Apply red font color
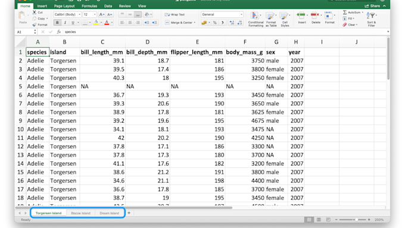 107,23
